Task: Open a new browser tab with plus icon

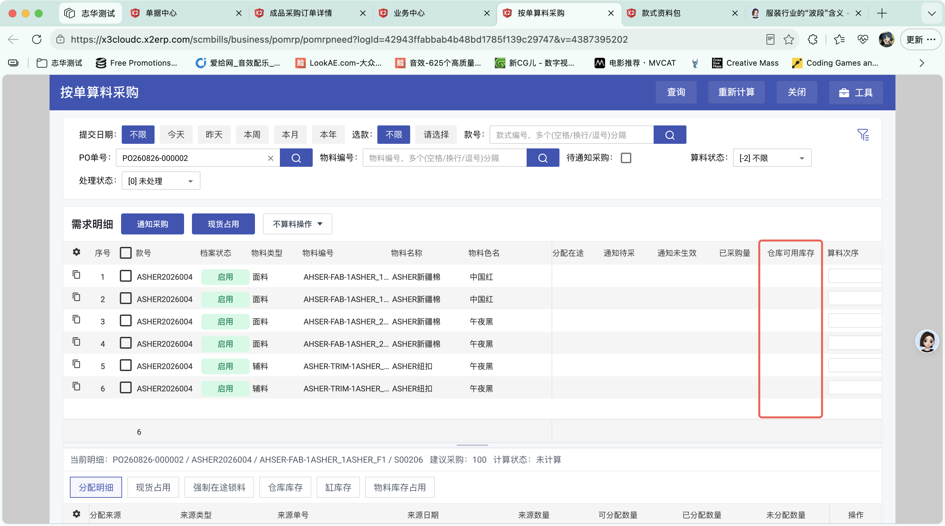Action: [882, 13]
